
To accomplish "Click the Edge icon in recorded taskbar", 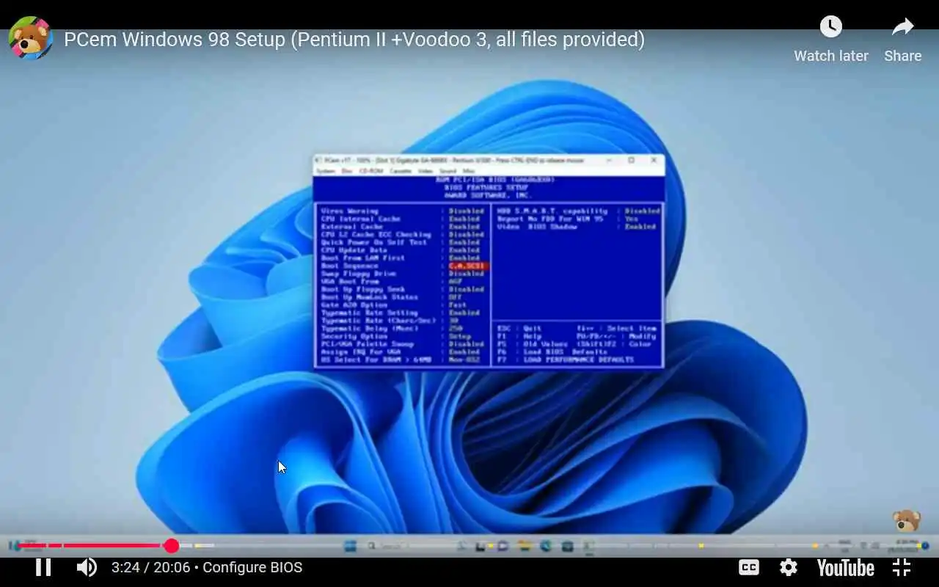I will (545, 546).
